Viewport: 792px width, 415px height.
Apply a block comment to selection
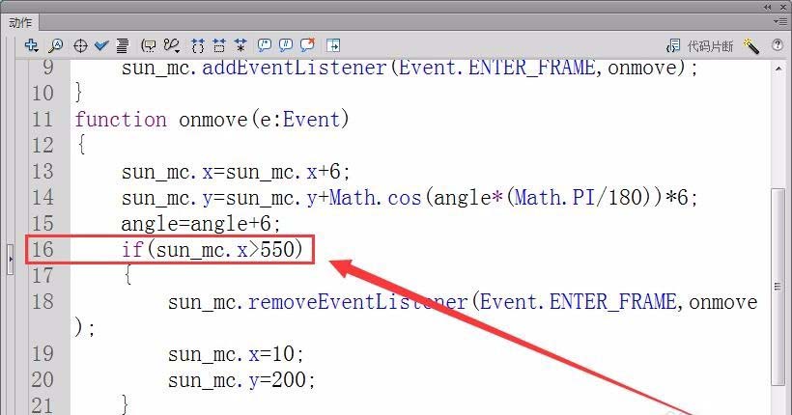click(x=265, y=45)
